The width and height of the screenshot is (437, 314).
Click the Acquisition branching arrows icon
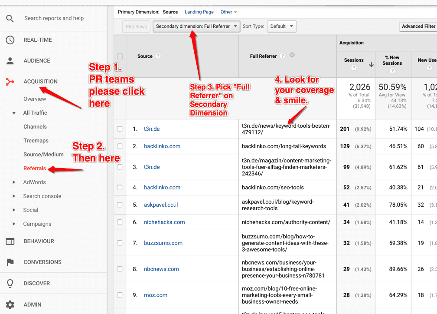pyautogui.click(x=10, y=82)
